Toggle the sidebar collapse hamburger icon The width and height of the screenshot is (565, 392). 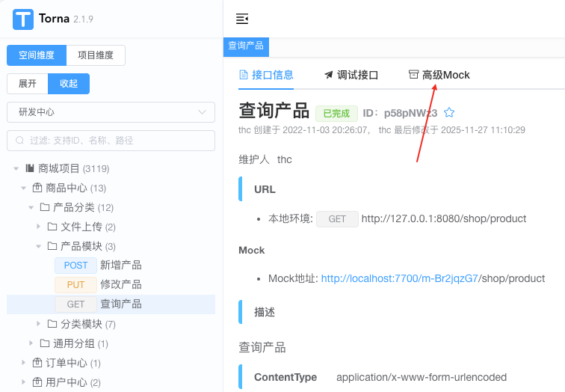click(x=242, y=19)
